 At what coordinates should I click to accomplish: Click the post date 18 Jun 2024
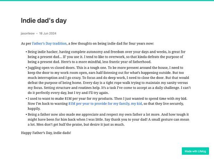click(x=48, y=34)
